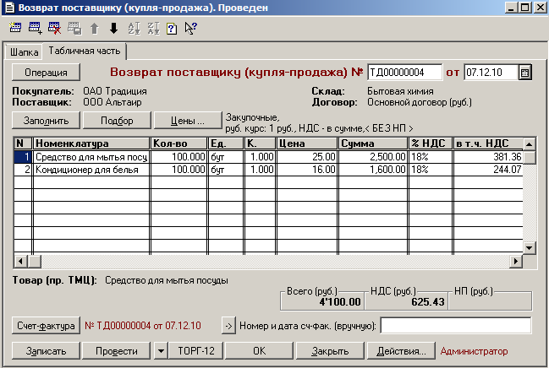This screenshot has width=549, height=368.
Task: Click the Заполнить button
Action: (46, 120)
